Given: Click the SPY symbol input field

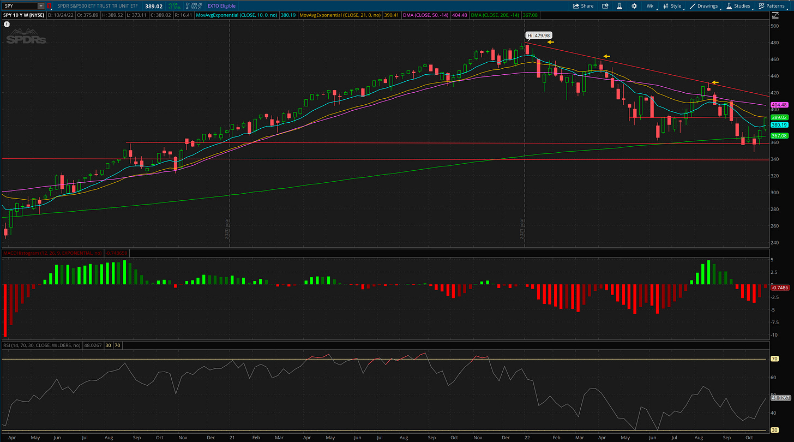Looking at the screenshot, I should (x=19, y=5).
